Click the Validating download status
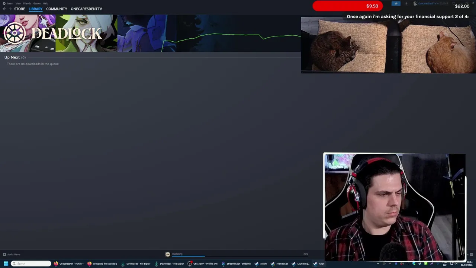476x268 pixels. [177, 254]
